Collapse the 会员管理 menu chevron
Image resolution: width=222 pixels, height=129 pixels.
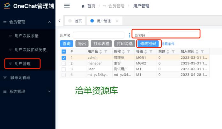49,22
